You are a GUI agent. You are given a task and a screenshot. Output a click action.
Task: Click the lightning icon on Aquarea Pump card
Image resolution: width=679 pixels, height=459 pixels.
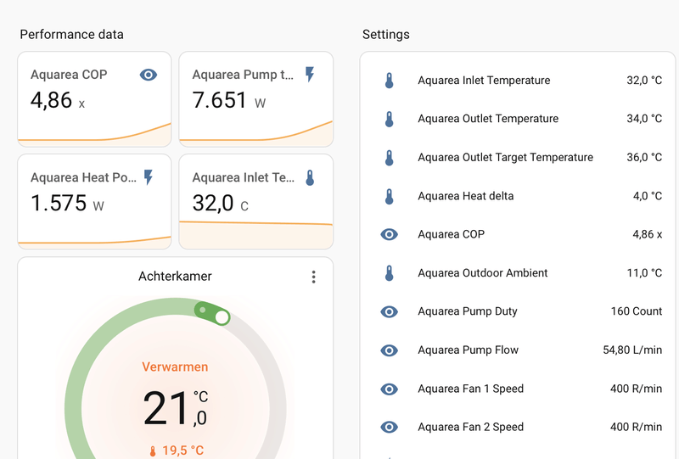[310, 75]
